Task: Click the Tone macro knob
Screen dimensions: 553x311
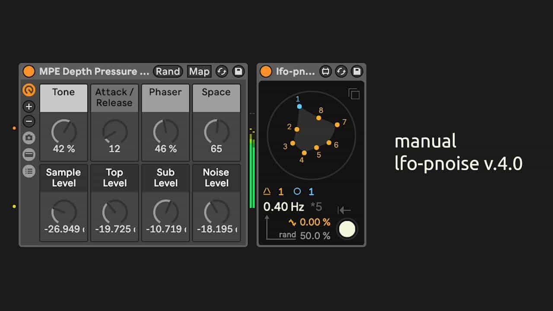Action: pos(64,132)
